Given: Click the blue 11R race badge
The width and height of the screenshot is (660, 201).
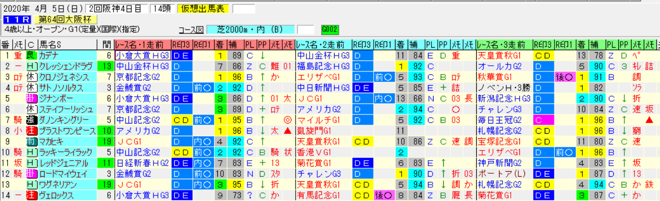Looking at the screenshot, I should (17, 19).
